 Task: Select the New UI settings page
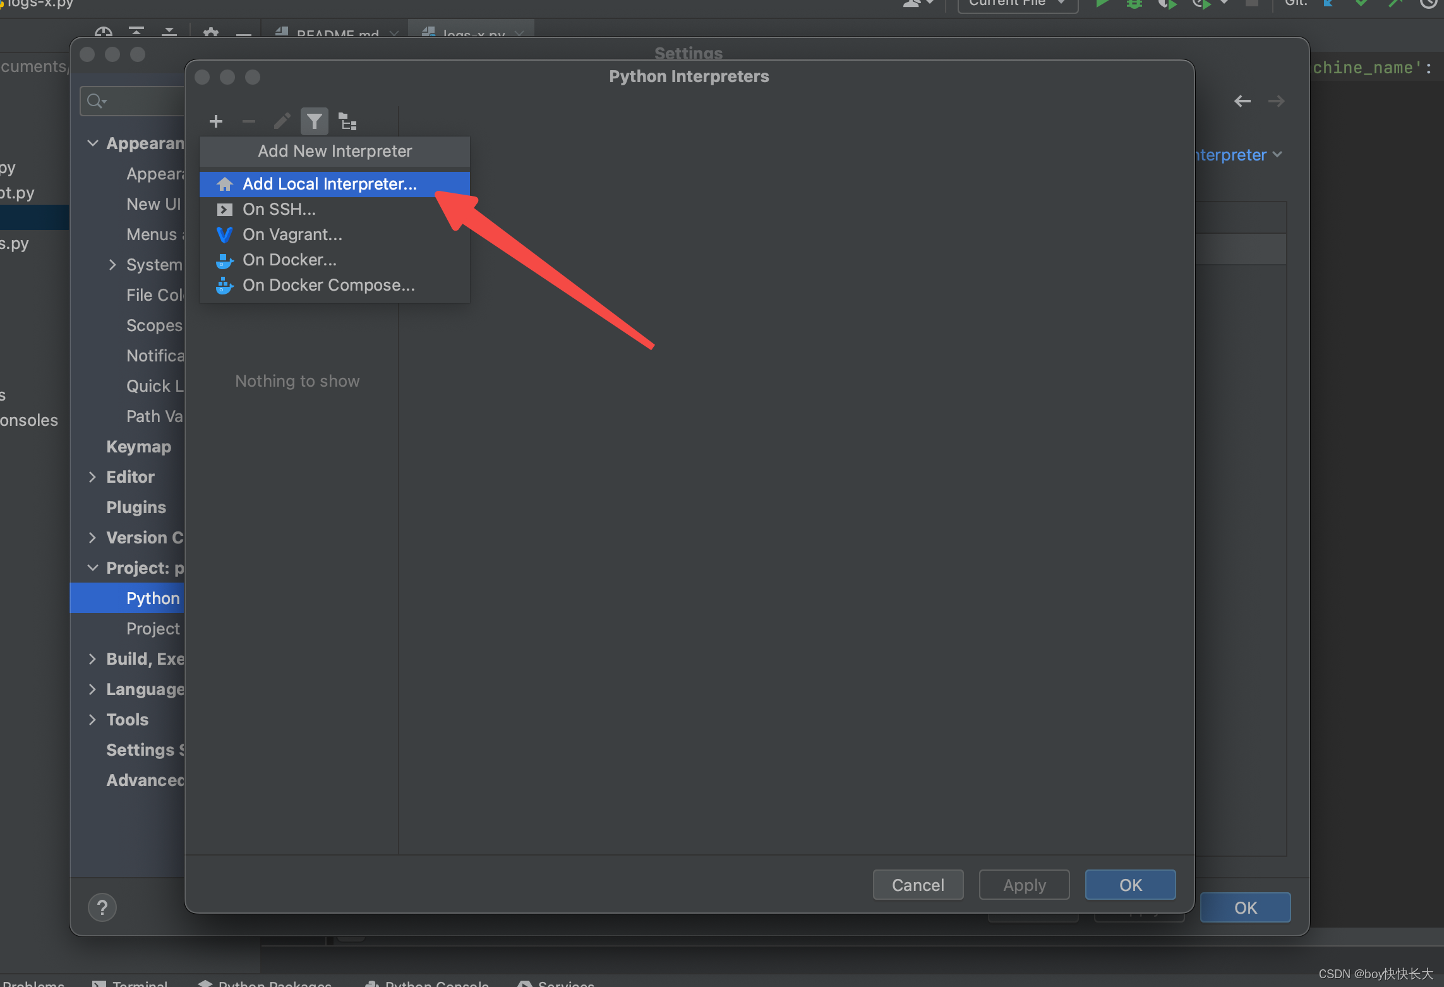click(153, 204)
